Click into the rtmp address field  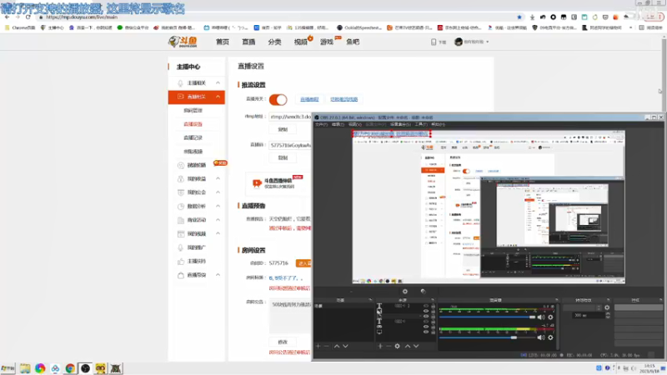[290, 117]
